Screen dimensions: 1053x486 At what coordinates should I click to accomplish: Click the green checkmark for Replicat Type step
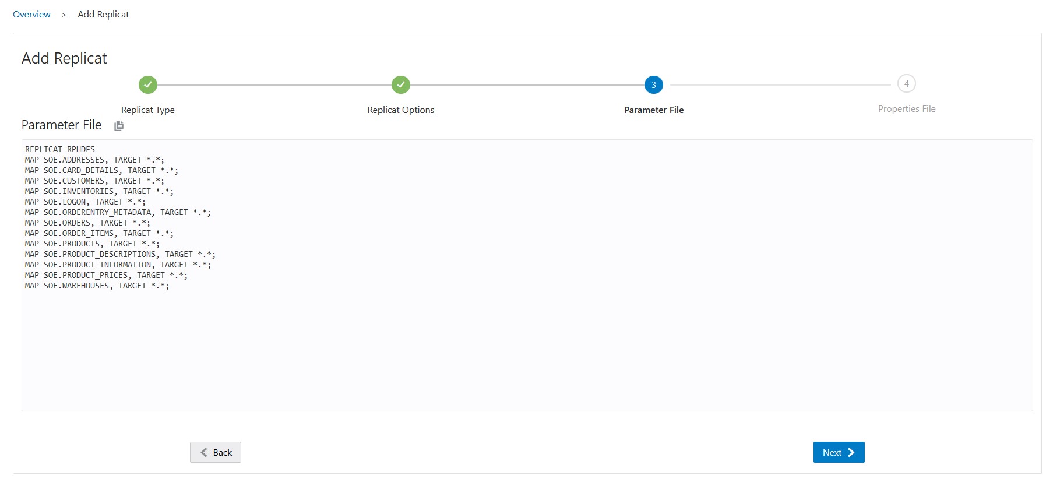pyautogui.click(x=148, y=84)
